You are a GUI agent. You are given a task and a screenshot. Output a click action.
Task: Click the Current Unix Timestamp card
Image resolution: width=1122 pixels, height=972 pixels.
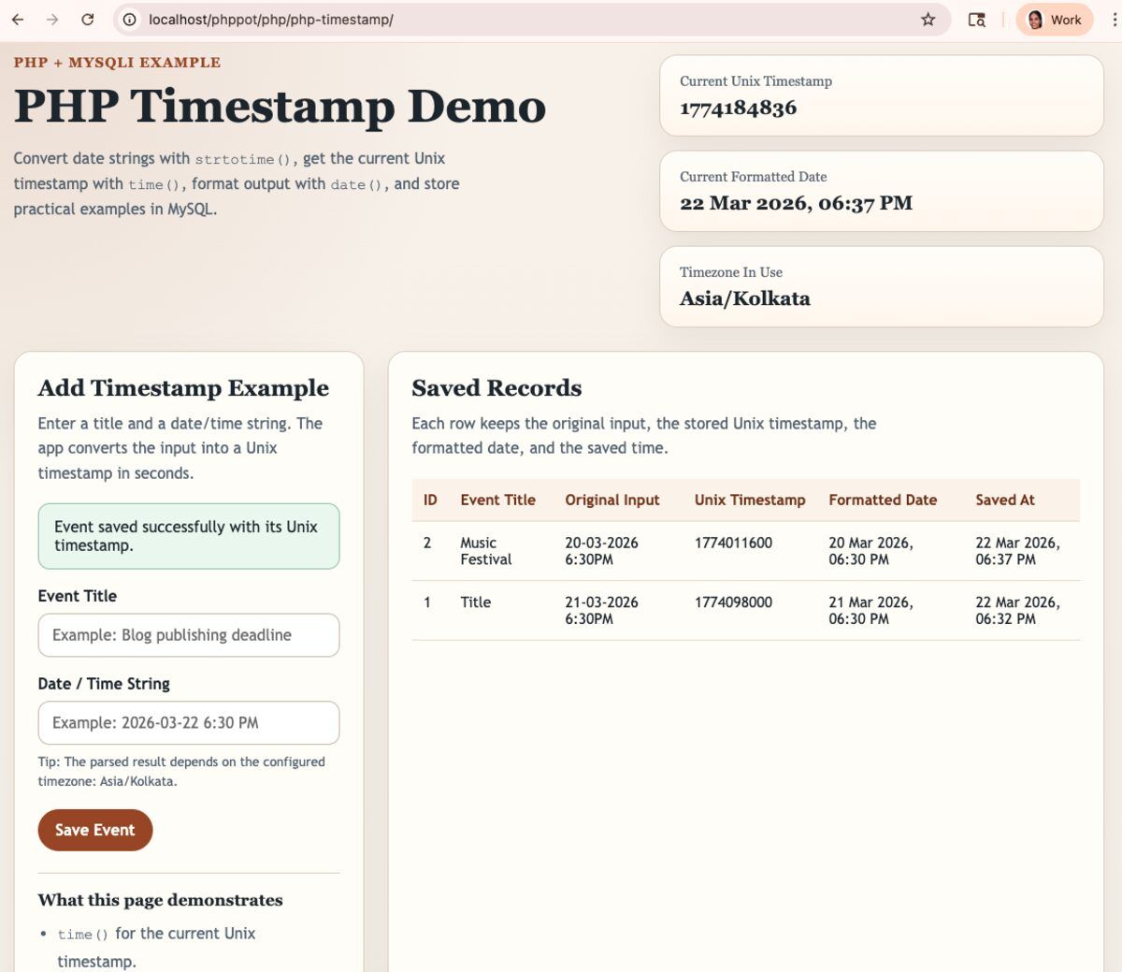click(881, 95)
